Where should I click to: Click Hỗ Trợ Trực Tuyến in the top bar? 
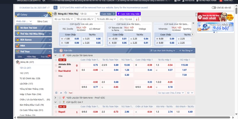click(x=206, y=1)
